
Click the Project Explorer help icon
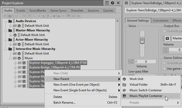(x=113, y=3)
